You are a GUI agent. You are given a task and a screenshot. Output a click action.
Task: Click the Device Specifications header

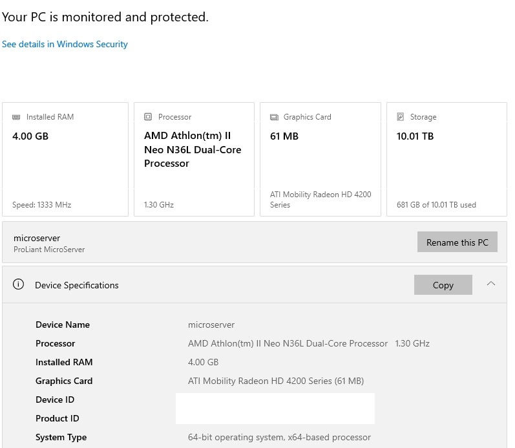77,285
